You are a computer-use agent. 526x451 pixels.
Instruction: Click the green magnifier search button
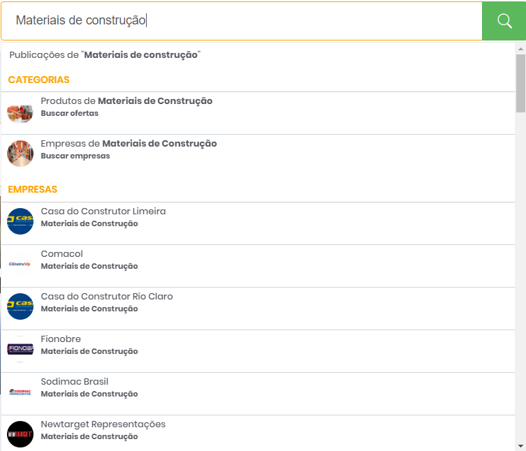[x=504, y=21]
